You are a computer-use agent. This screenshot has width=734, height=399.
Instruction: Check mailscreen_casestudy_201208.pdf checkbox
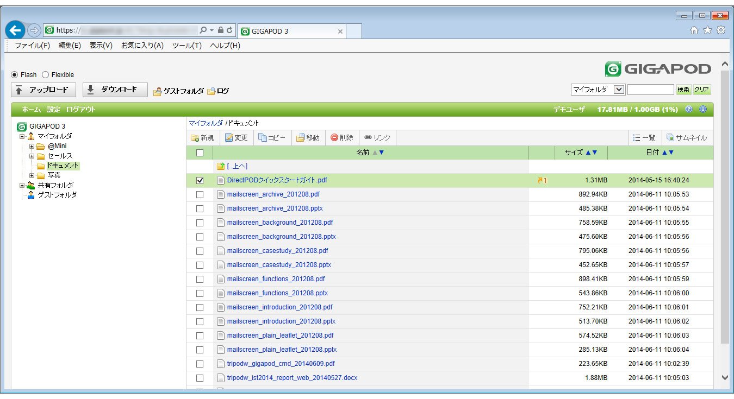coord(200,251)
